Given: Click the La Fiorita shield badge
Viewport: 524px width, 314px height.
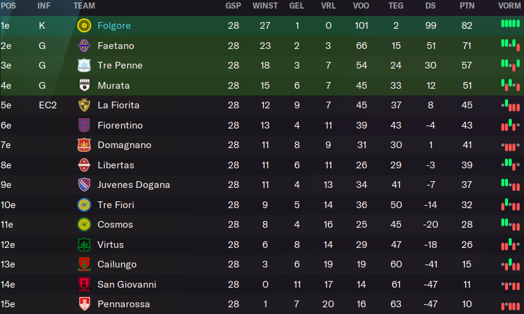Looking at the screenshot, I should click(84, 105).
